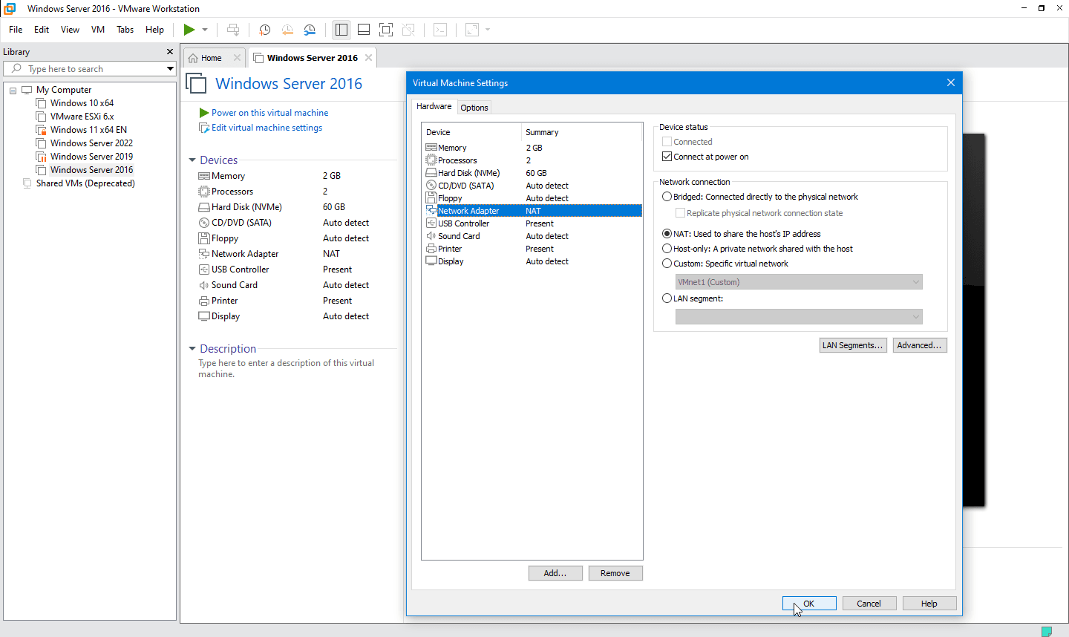Close the Library panel with X icon
Viewport: 1069px width, 637px height.
point(170,52)
